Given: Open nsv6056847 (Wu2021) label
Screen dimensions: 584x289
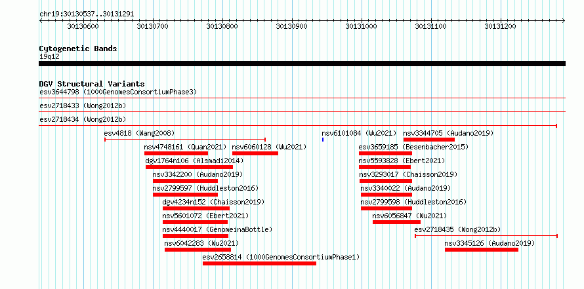Looking at the screenshot, I should [x=409, y=216].
